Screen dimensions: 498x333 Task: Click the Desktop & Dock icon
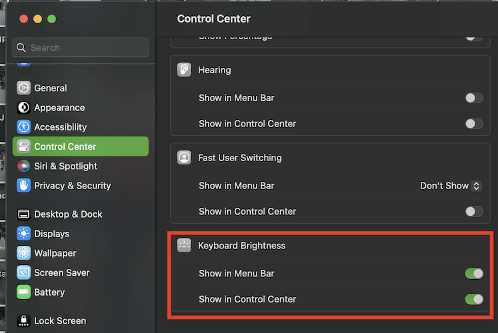(x=23, y=214)
